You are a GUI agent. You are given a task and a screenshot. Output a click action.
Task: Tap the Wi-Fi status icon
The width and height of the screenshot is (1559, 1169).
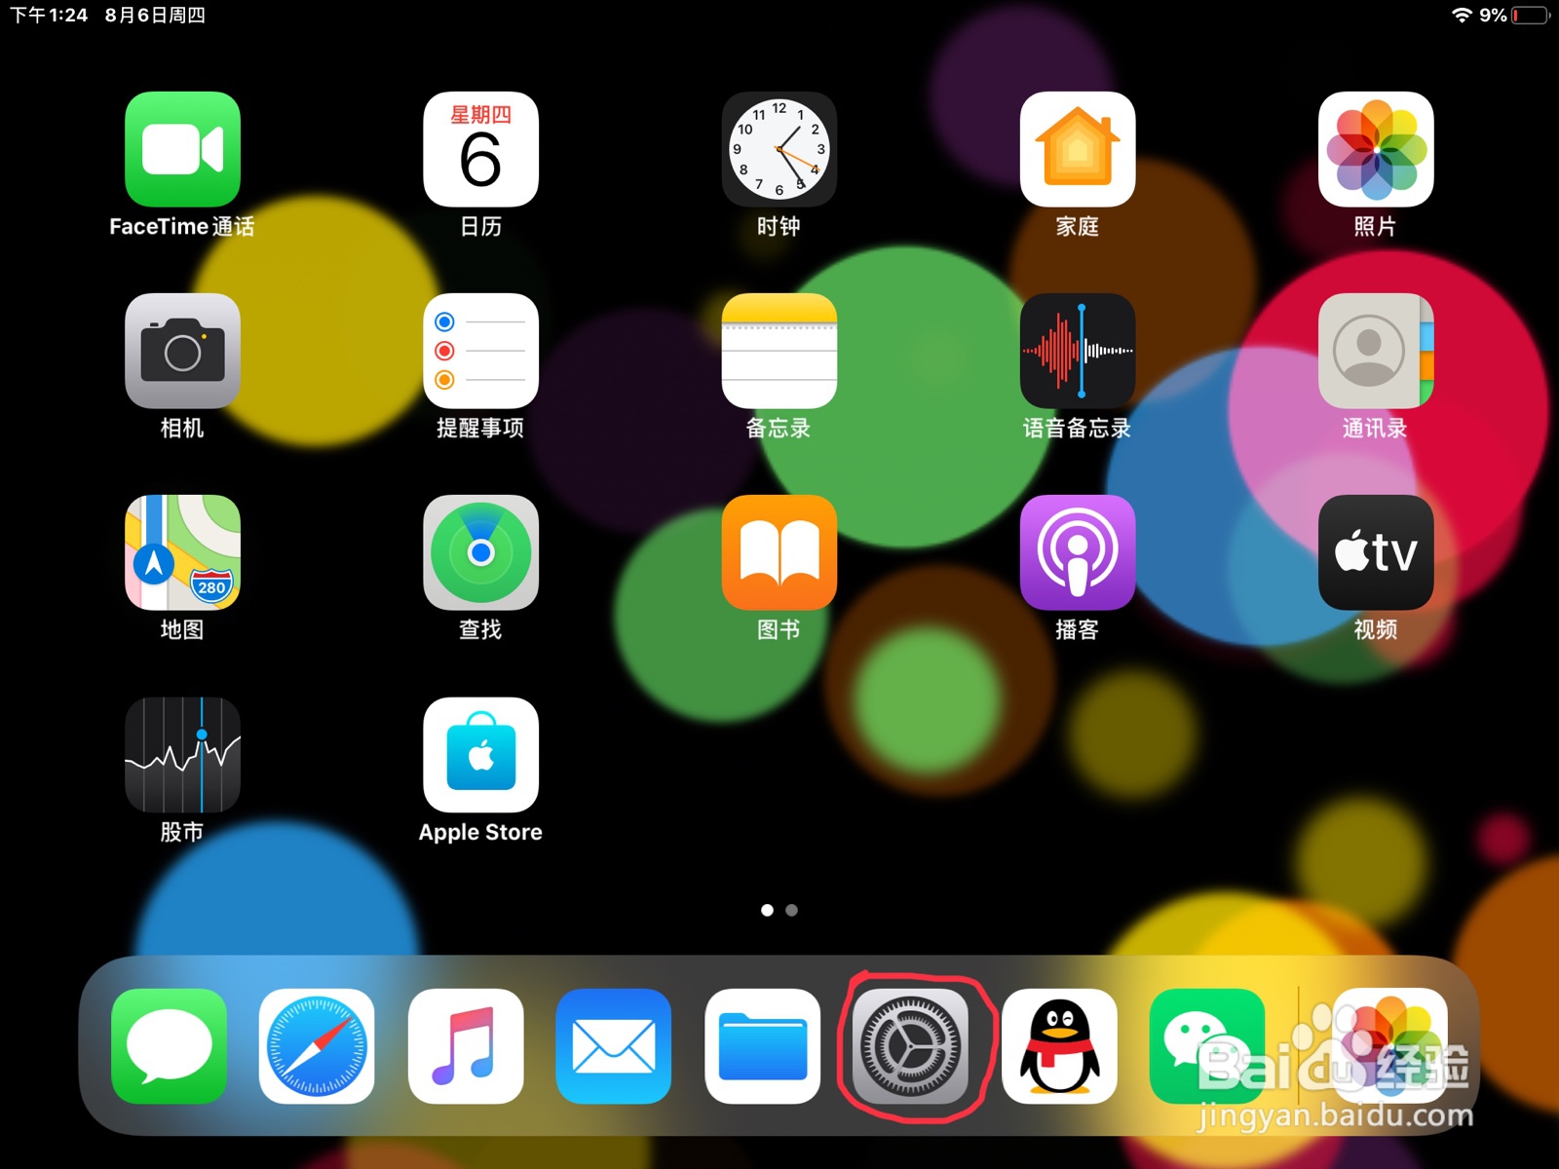pos(1461,15)
